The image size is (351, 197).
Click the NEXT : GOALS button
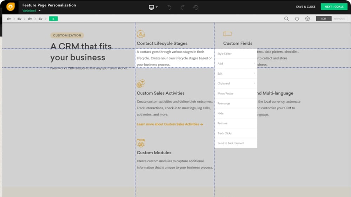[334, 7]
